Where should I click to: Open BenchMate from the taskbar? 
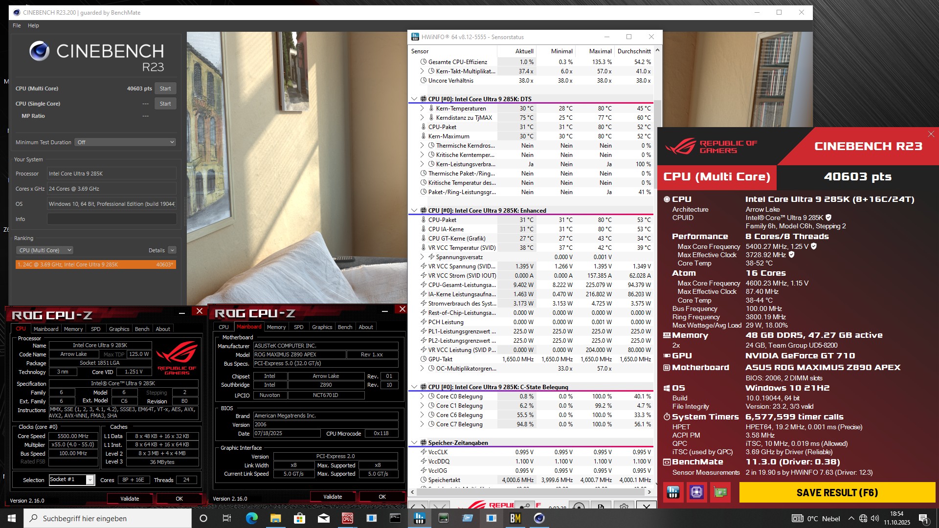[515, 518]
